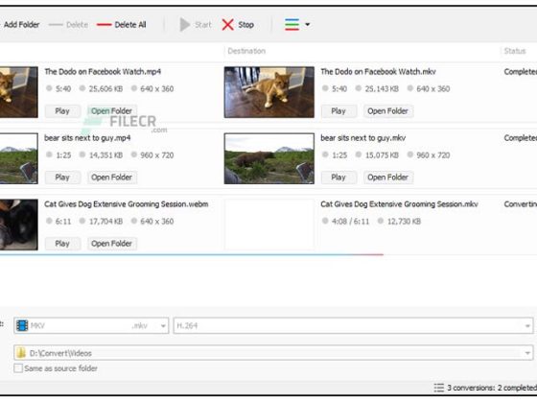Viewport: 537px width, 403px height.
Task: Click the 17,704 KB size of webm file
Action: 105,221
